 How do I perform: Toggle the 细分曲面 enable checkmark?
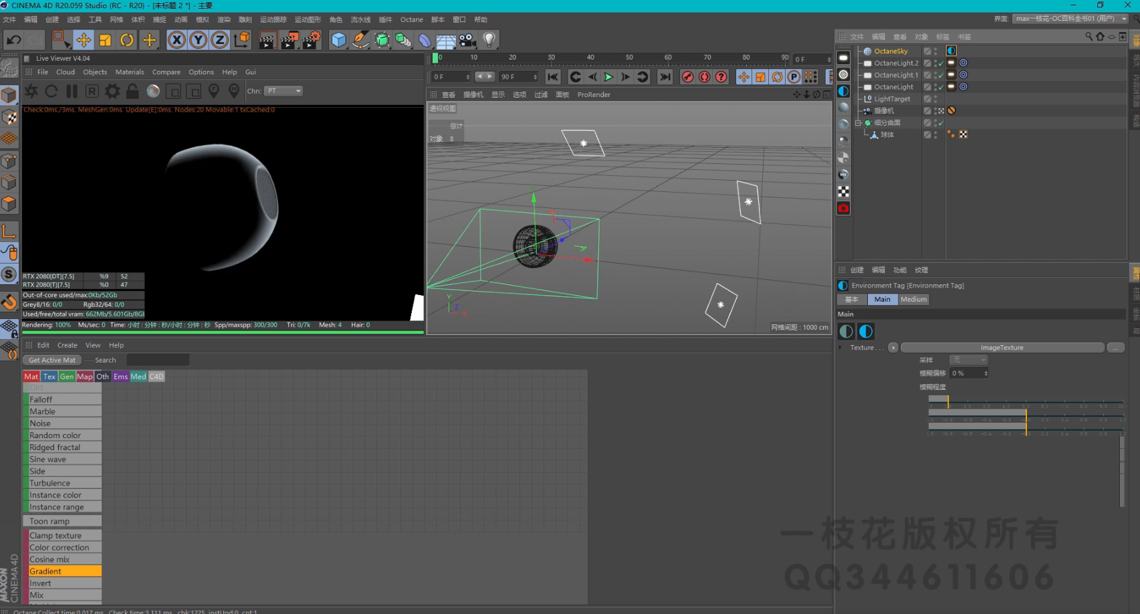(x=941, y=123)
